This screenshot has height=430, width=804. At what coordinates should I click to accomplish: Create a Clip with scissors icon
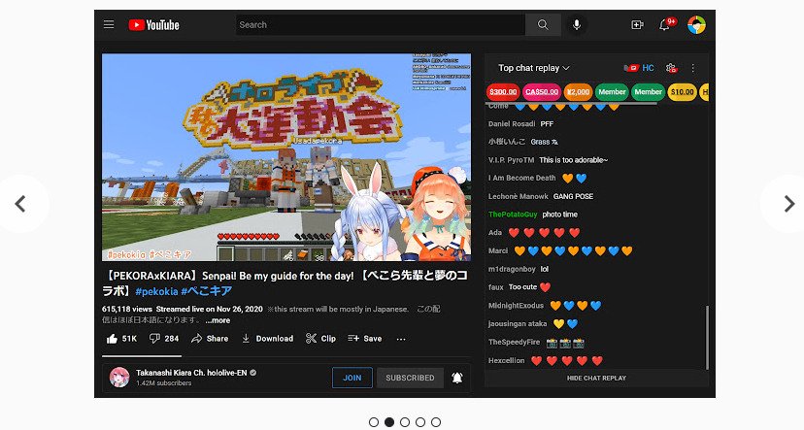[320, 338]
